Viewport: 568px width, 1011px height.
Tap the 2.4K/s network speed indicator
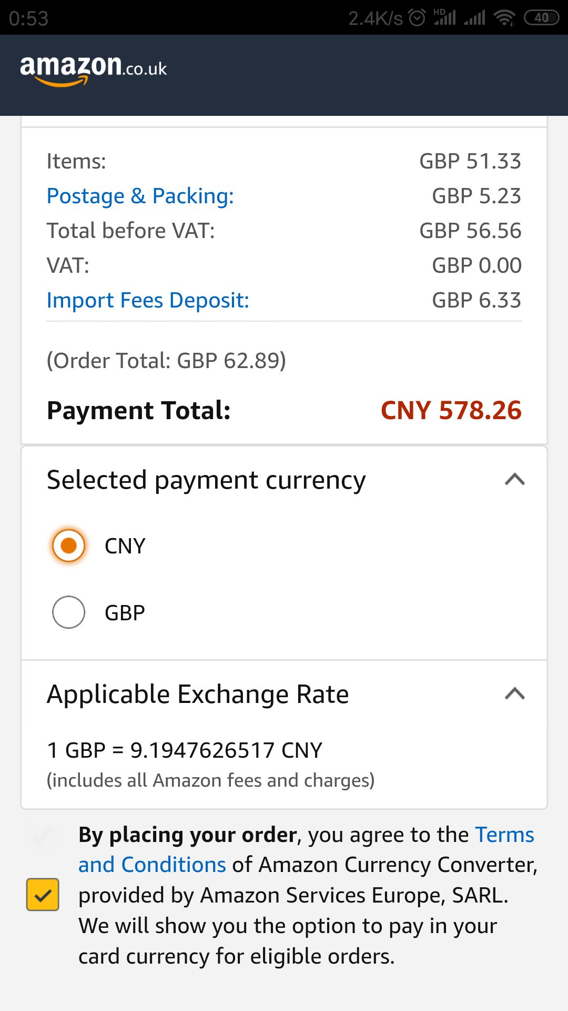pyautogui.click(x=376, y=18)
